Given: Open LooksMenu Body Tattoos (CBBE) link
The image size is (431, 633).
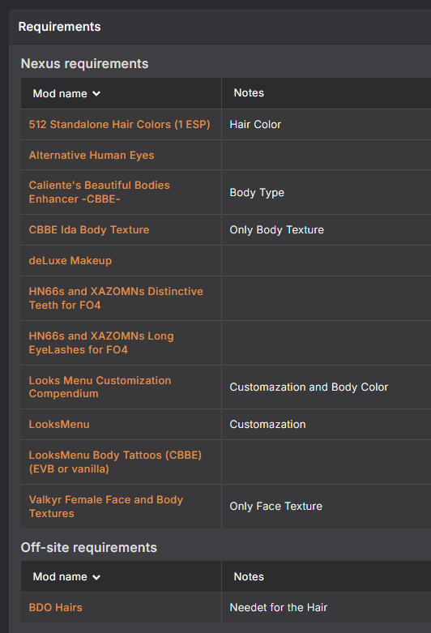Looking at the screenshot, I should (115, 462).
